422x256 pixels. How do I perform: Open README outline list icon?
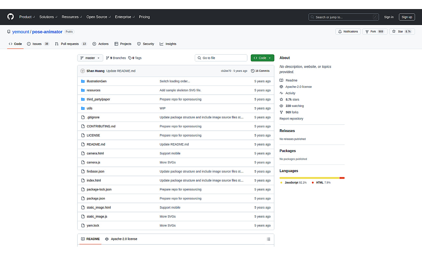[x=268, y=239]
